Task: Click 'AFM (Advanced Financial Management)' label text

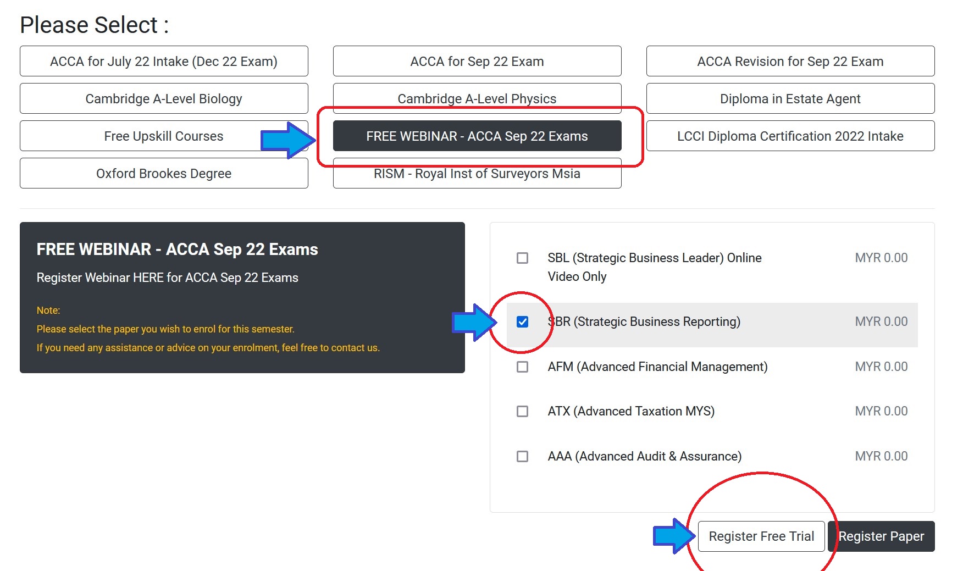Action: [658, 367]
